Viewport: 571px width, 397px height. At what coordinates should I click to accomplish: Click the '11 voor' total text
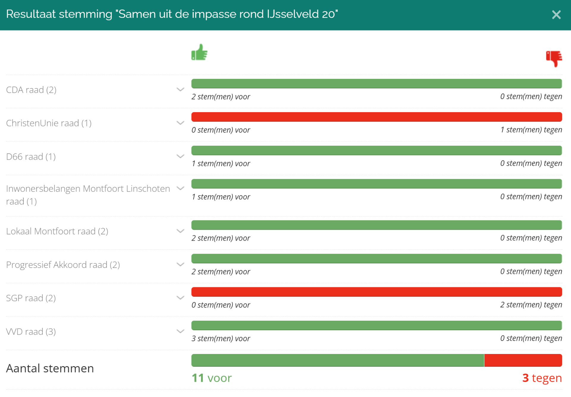pyautogui.click(x=211, y=378)
